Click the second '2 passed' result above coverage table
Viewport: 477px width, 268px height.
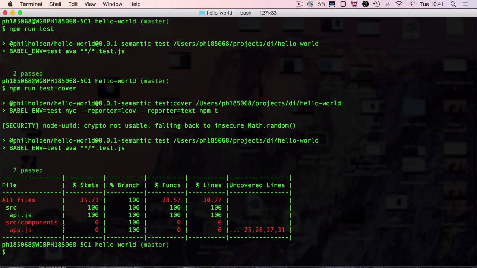click(28, 170)
